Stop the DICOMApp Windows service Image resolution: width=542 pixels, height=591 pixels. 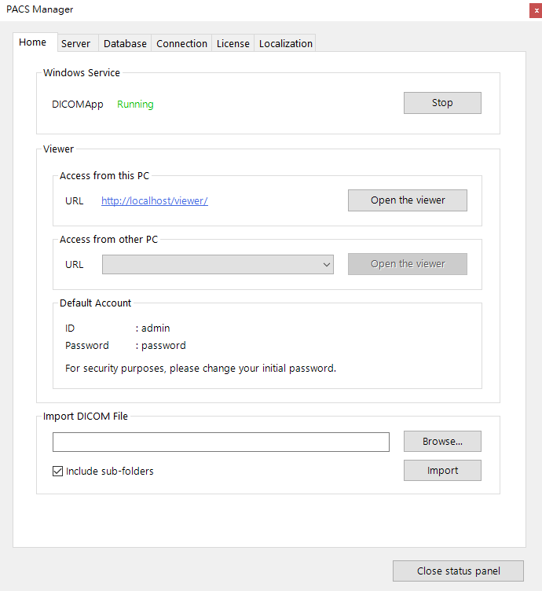pyautogui.click(x=442, y=103)
